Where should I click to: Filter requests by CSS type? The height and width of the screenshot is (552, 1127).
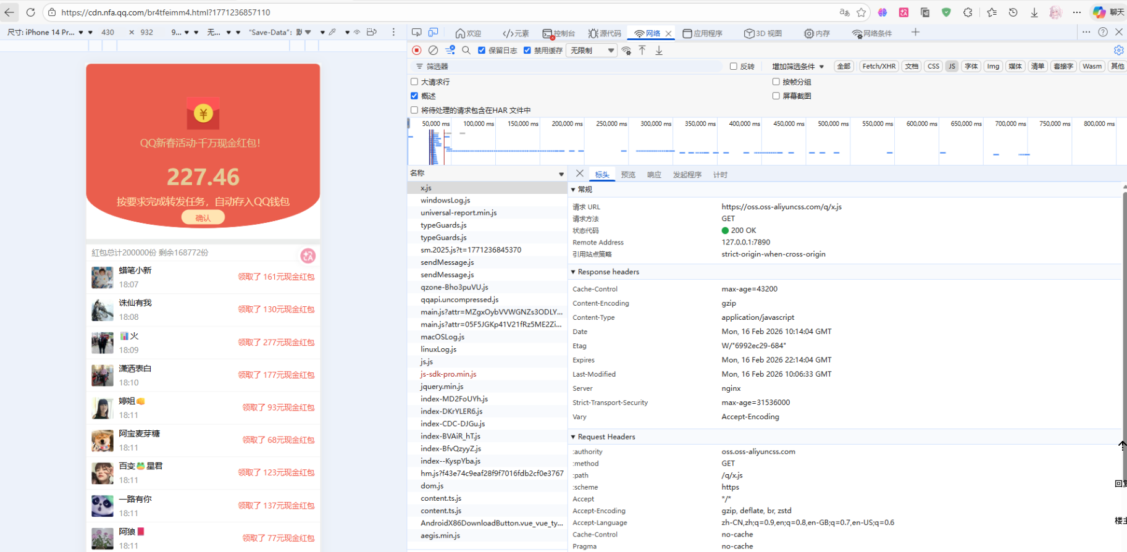(933, 67)
